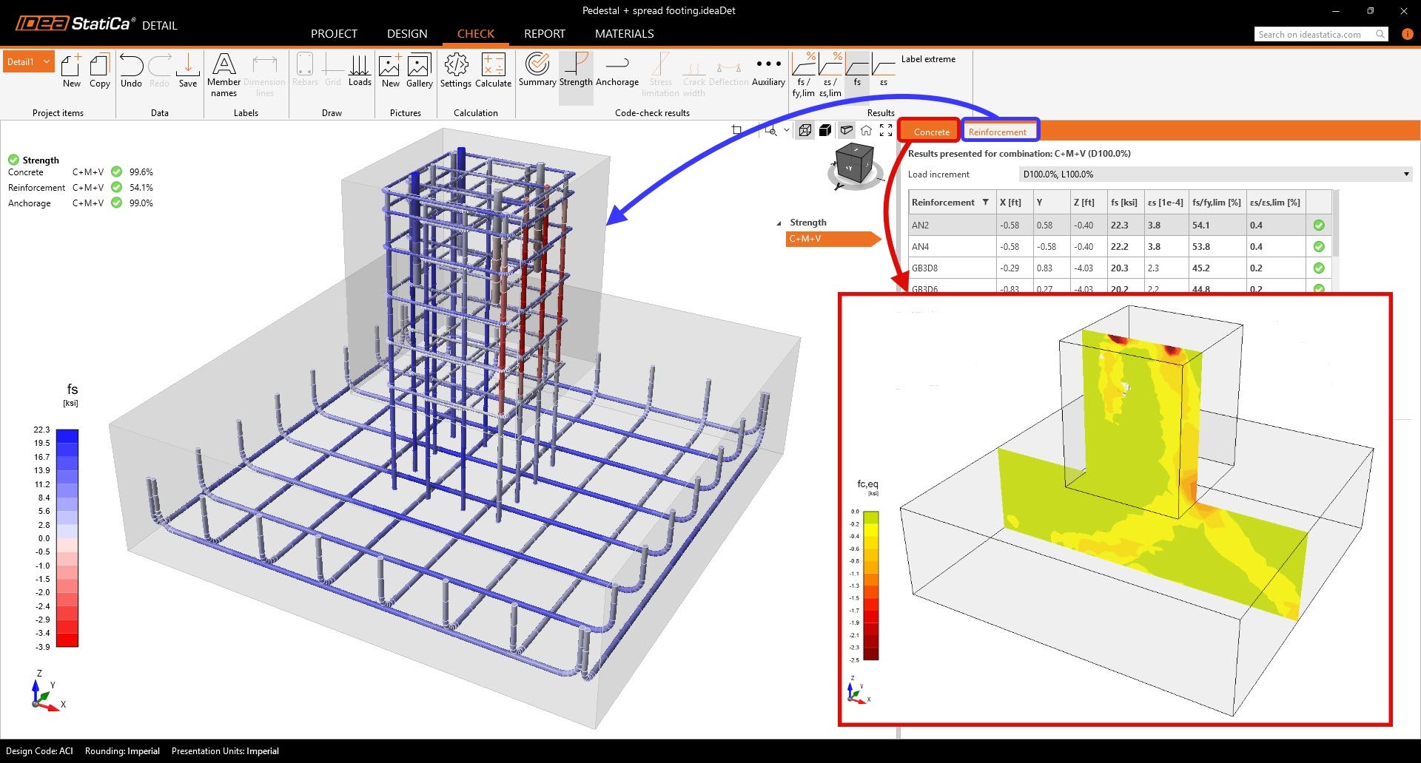
Task: Click the home view icon in viewport
Action: click(x=866, y=131)
